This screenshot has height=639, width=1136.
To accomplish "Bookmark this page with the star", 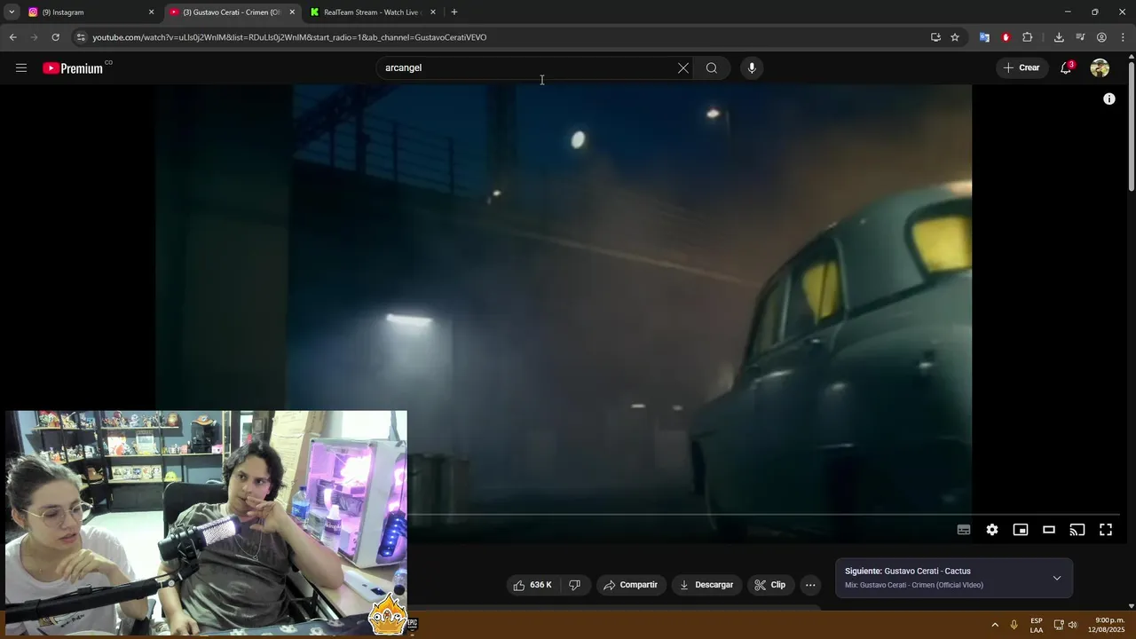I will 955,37.
